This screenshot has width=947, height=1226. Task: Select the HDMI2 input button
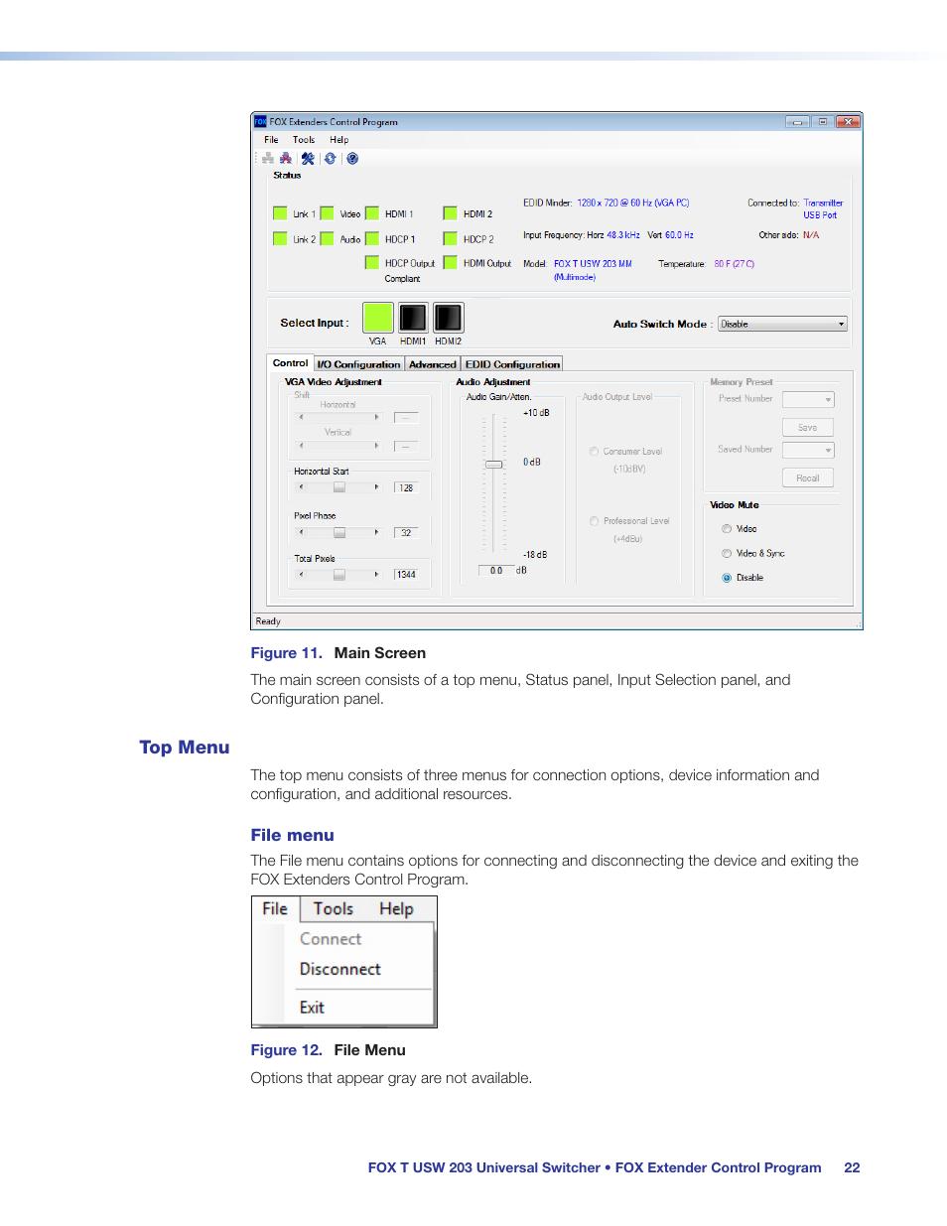coord(449,318)
